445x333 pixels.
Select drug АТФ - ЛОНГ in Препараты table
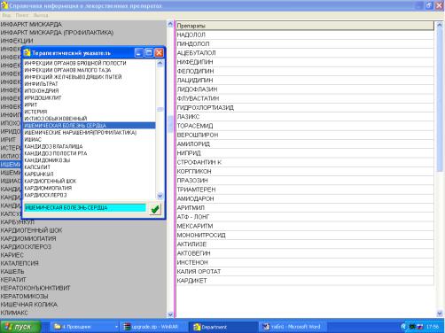pos(305,217)
